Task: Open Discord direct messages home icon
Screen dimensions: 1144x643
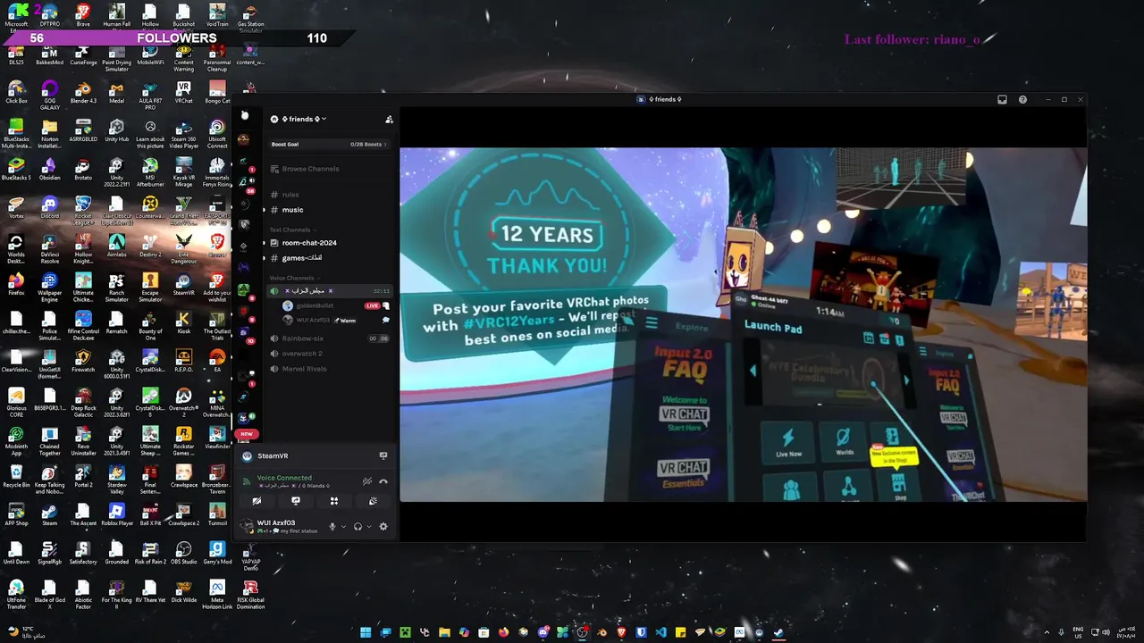Action: click(x=245, y=115)
